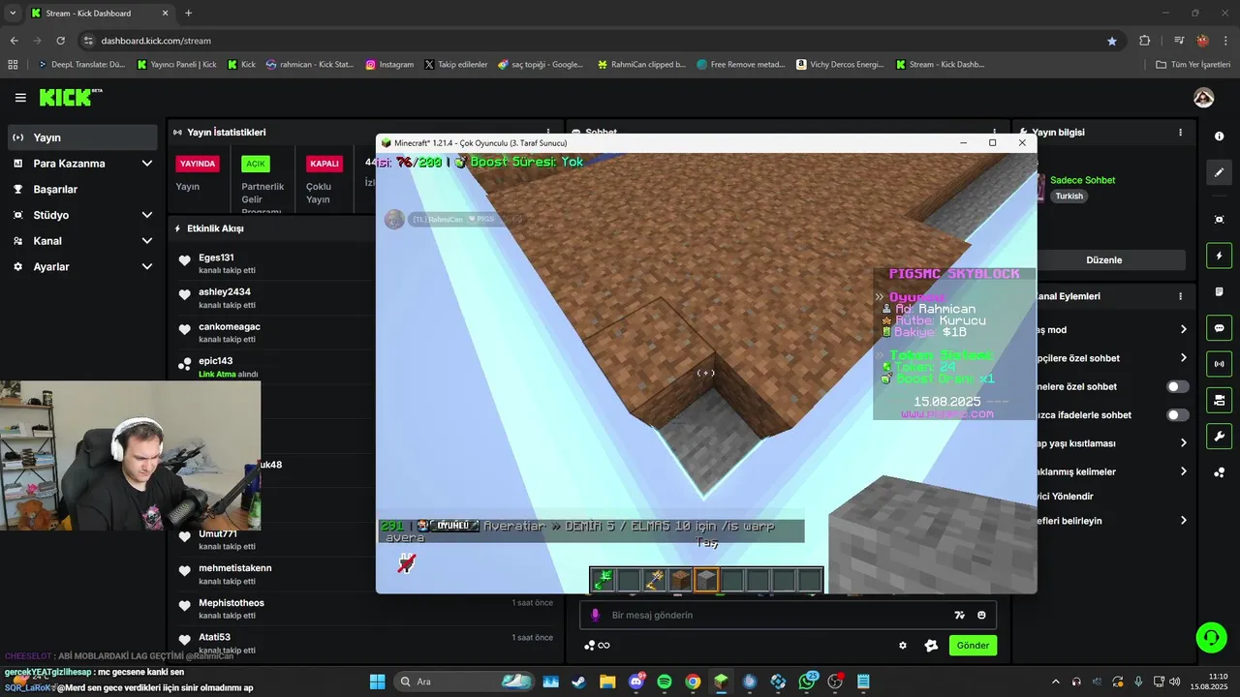Open WhatsApp from the taskbar
The height and width of the screenshot is (697, 1240).
coord(807,682)
